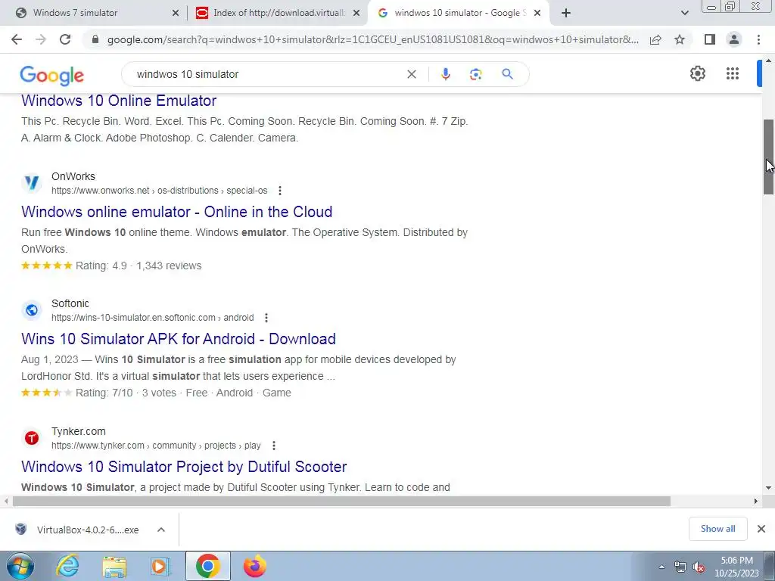Open the Google apps grid icon
The height and width of the screenshot is (581, 775).
tap(733, 73)
